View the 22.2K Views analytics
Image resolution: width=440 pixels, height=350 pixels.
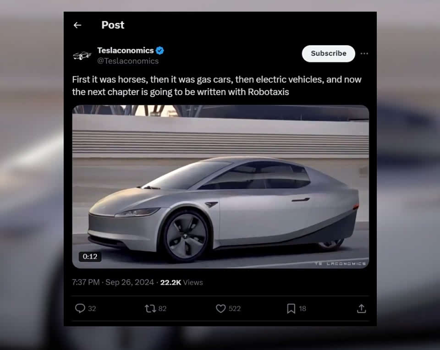point(181,282)
